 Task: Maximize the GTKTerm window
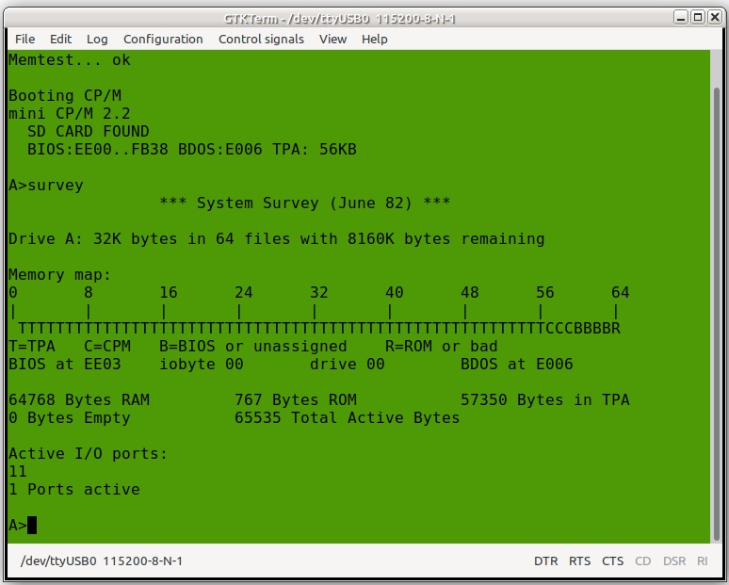tap(698, 18)
